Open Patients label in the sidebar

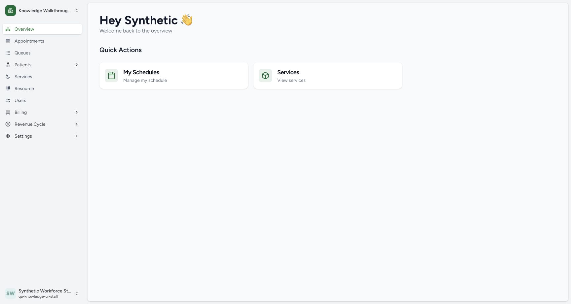pyautogui.click(x=23, y=65)
